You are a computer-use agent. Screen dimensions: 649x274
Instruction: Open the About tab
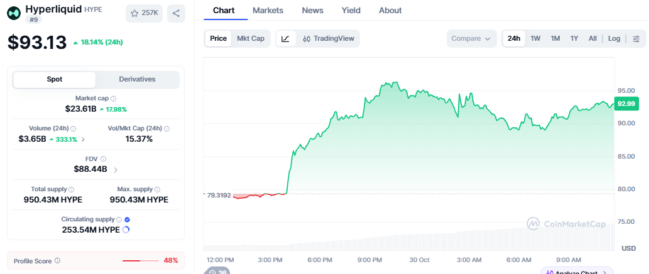coord(390,10)
